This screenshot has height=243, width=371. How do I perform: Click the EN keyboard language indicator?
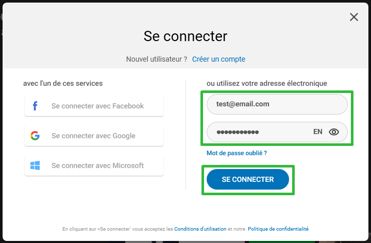(x=318, y=132)
